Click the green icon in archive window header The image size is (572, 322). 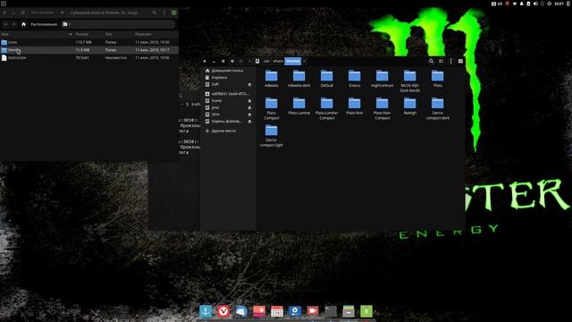pyautogui.click(x=174, y=13)
